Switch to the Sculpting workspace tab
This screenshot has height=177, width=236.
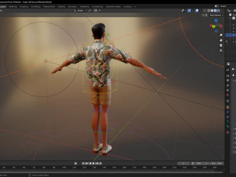24,7
